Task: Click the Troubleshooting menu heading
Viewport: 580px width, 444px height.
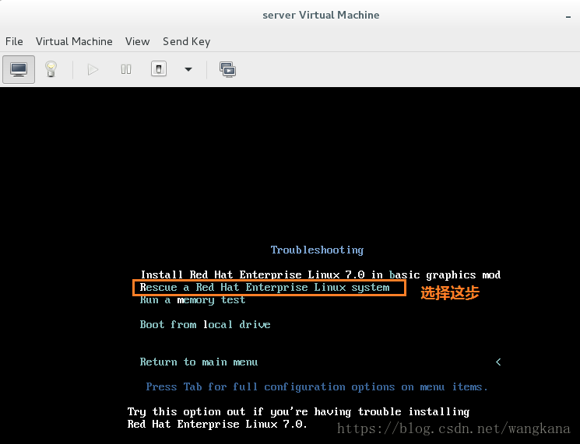Action: point(317,250)
